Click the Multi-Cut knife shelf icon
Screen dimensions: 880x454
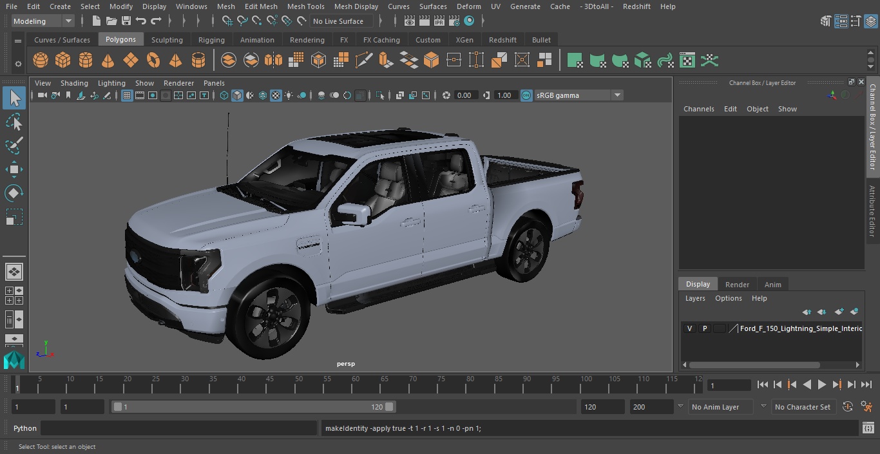(x=364, y=61)
